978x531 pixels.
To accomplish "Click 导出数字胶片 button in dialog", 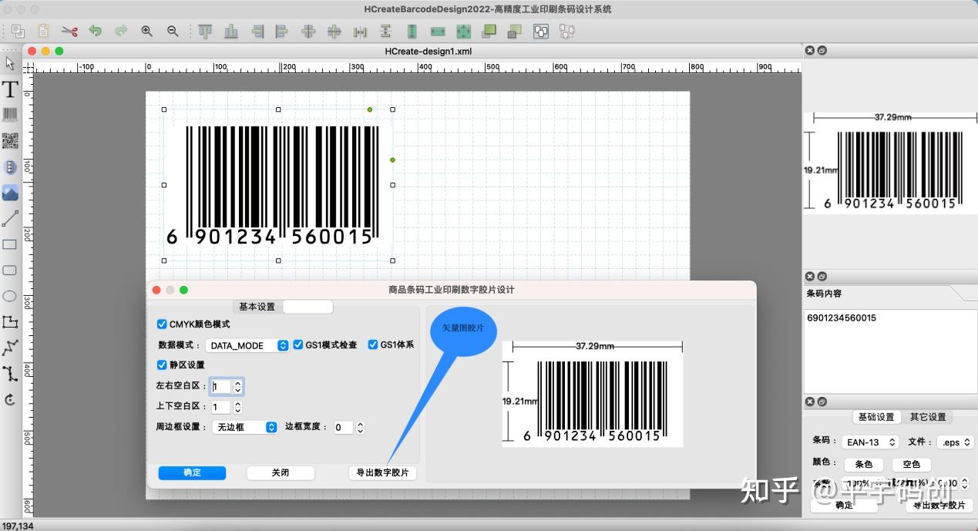I will pyautogui.click(x=382, y=472).
